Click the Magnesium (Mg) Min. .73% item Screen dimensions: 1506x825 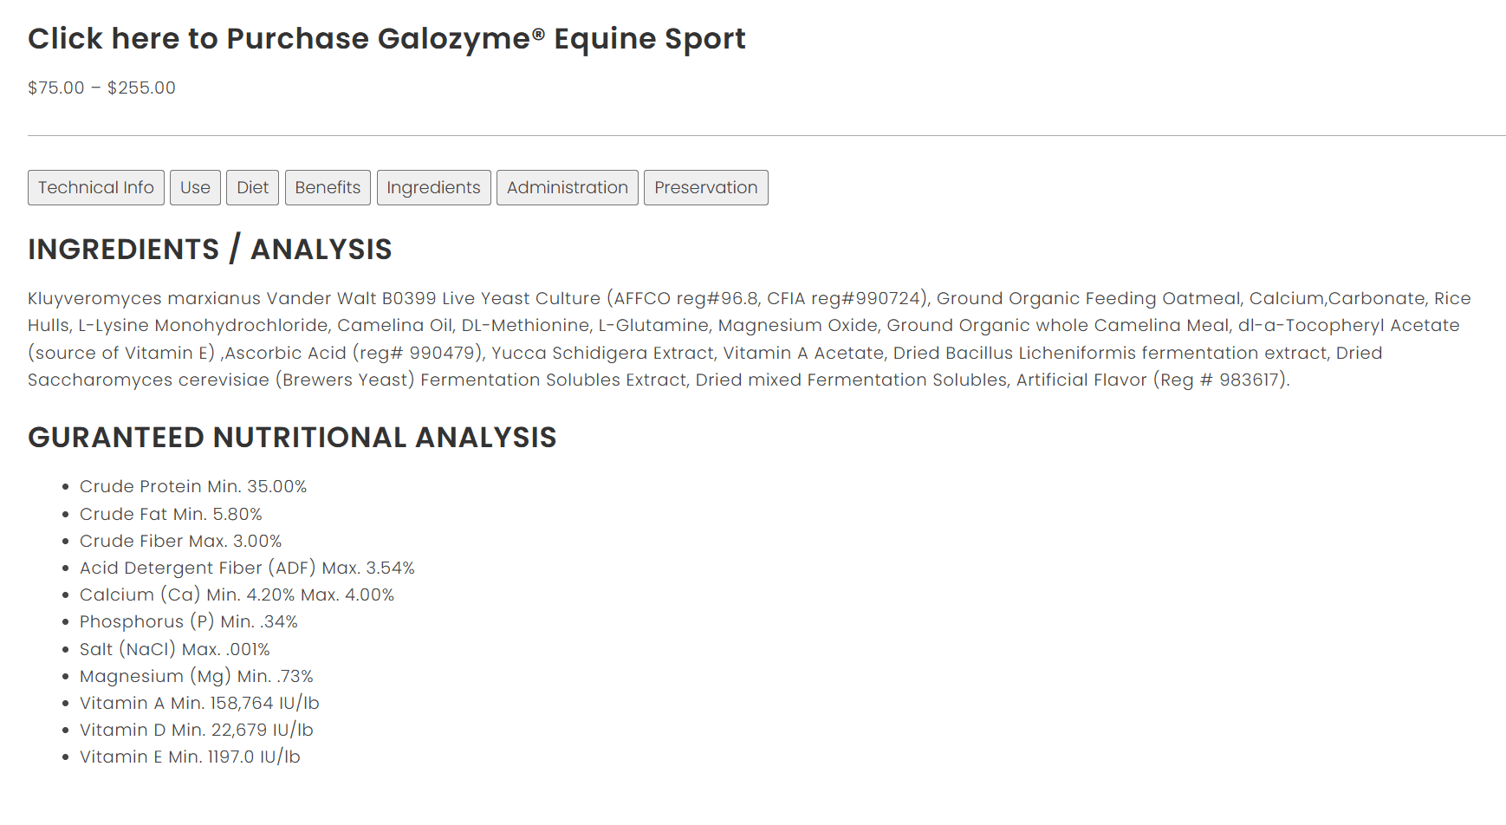[197, 677]
